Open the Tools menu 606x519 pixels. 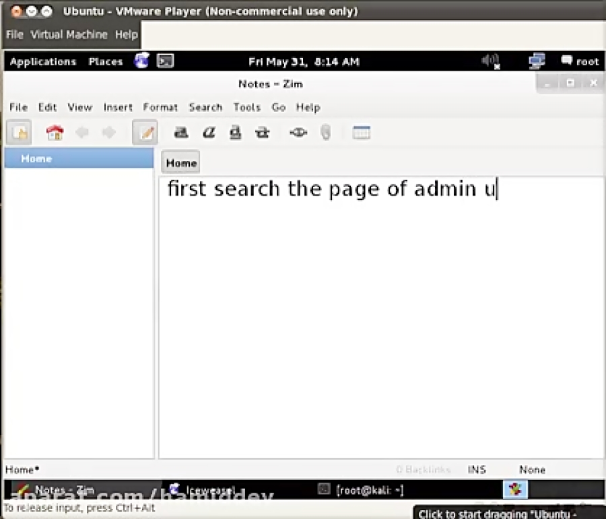point(246,107)
